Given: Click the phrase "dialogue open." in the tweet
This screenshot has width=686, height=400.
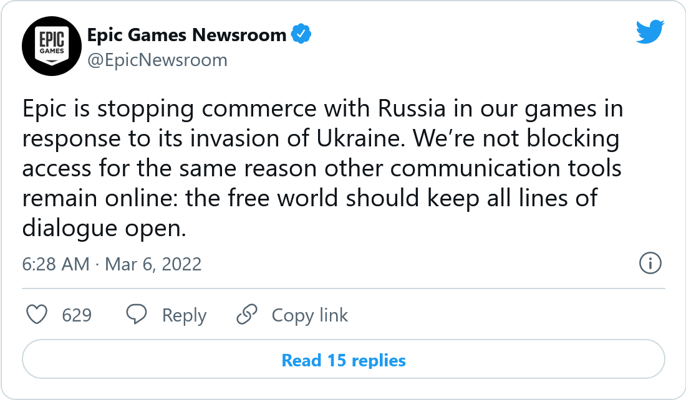Looking at the screenshot, I should click(x=104, y=228).
